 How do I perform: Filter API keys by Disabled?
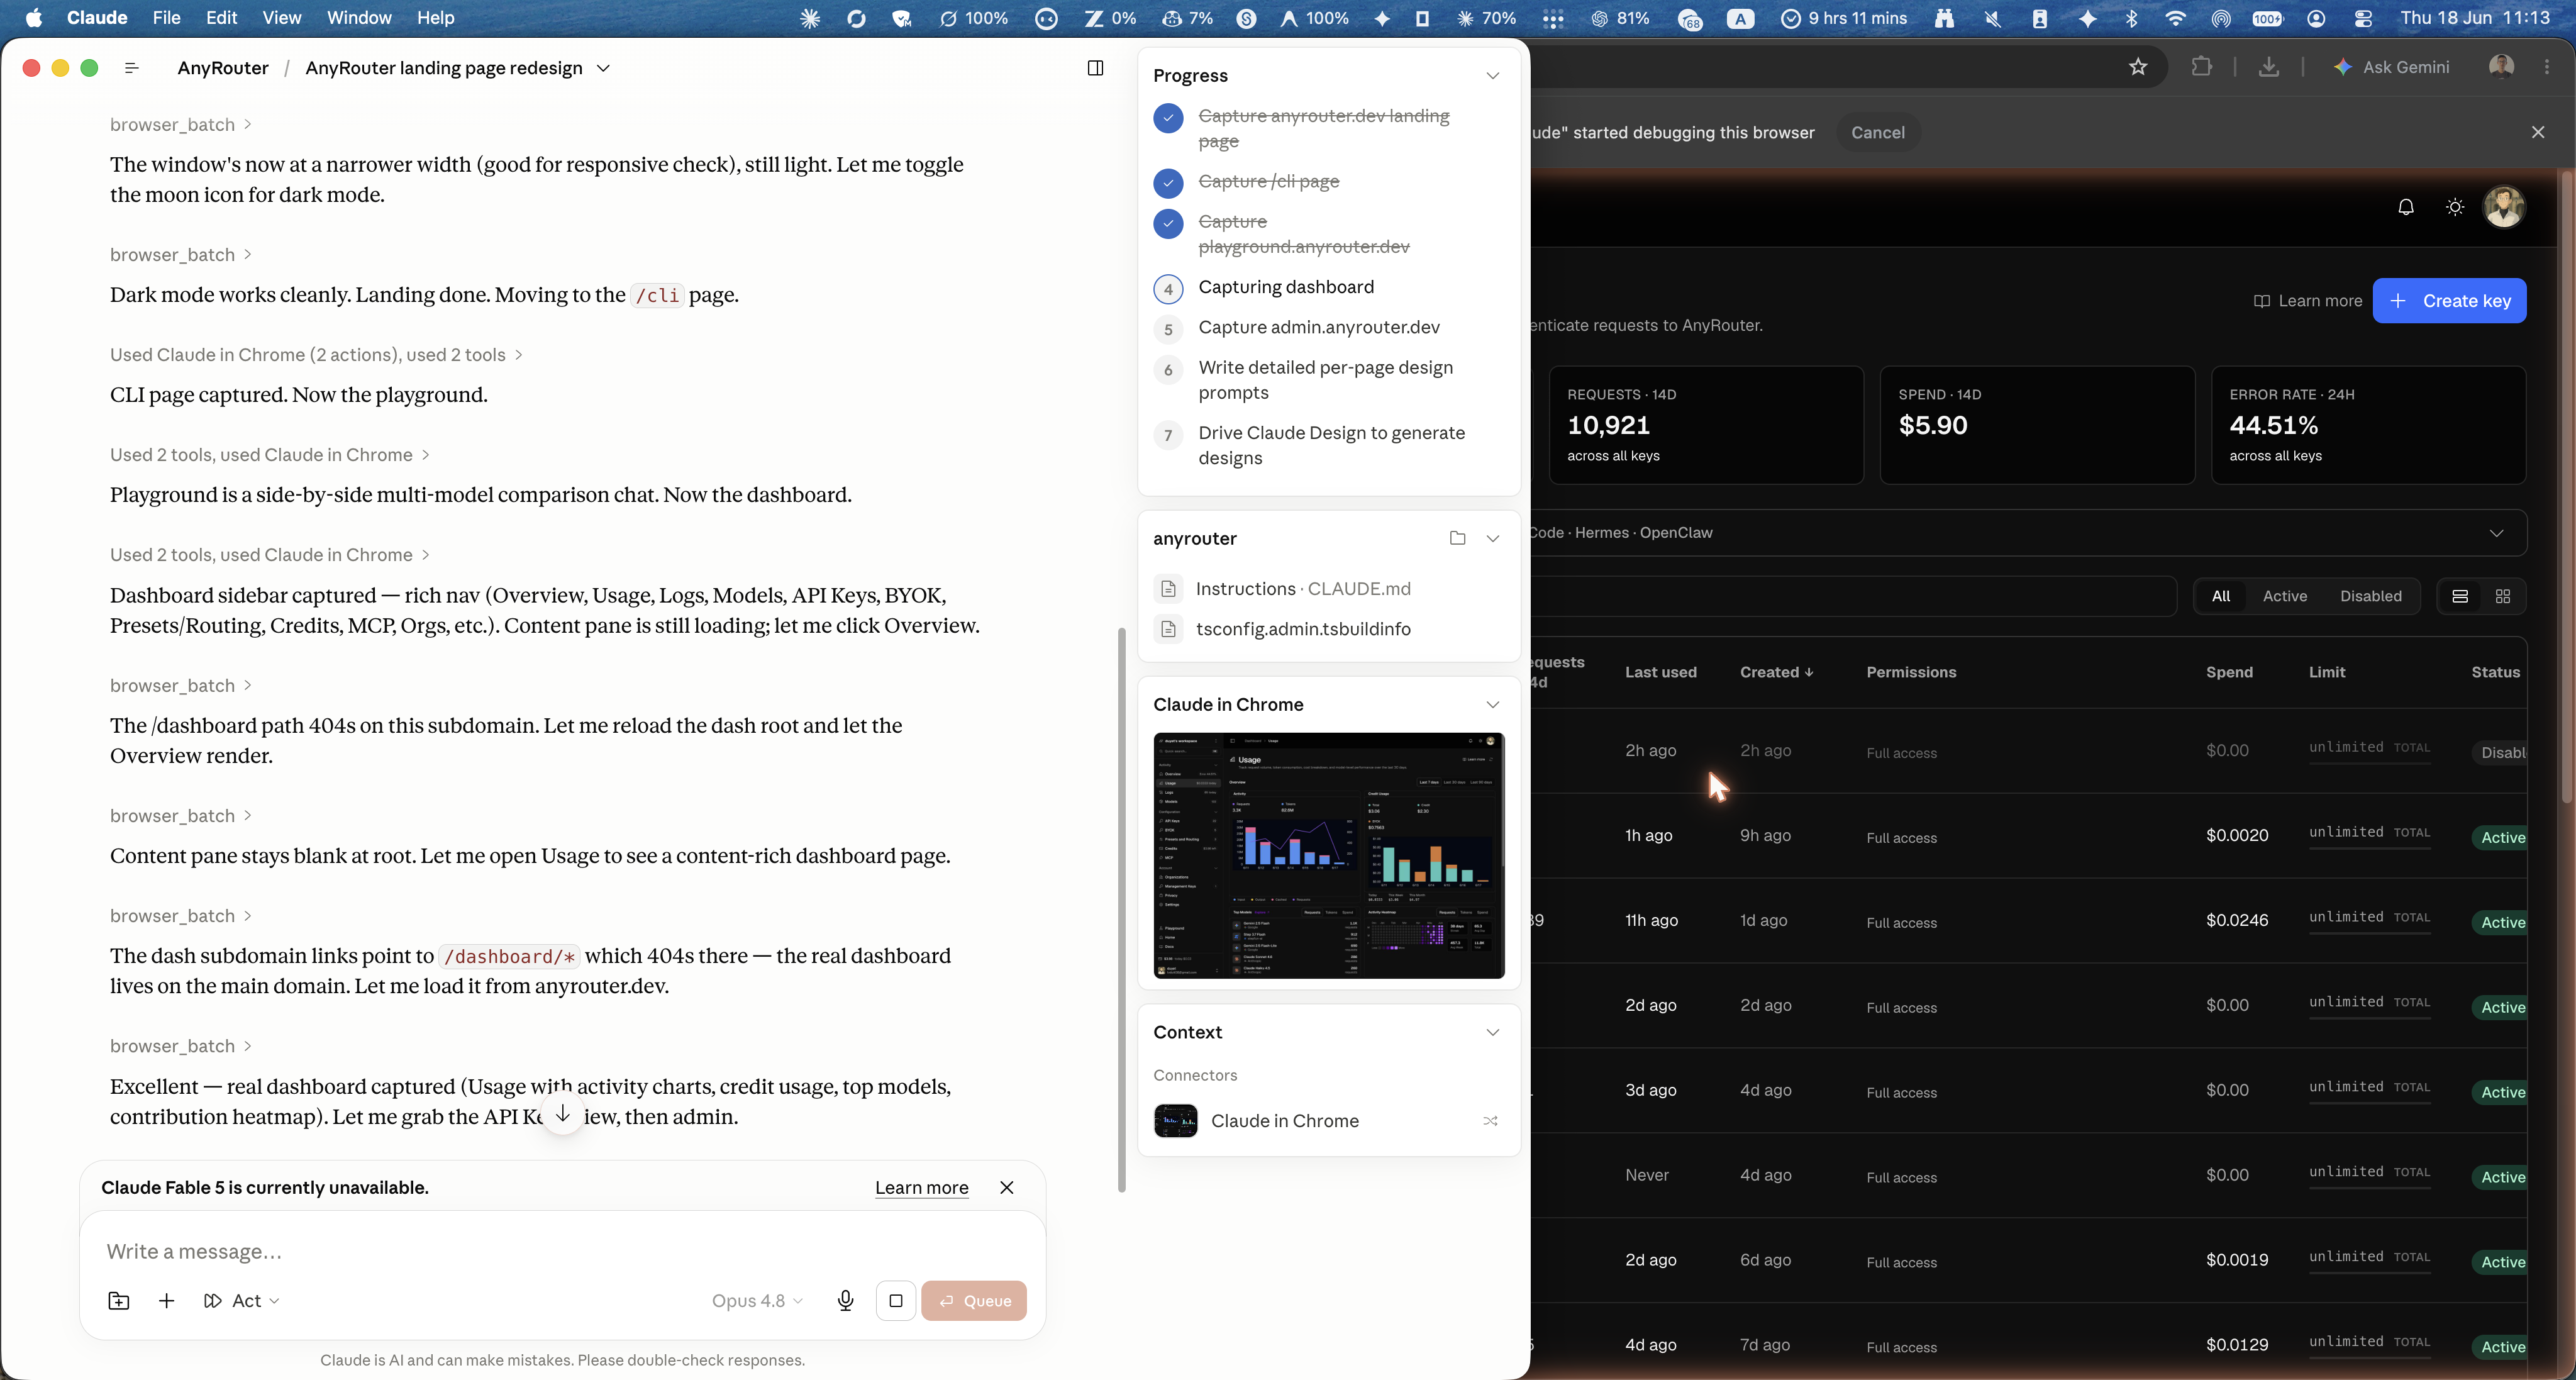2371,596
